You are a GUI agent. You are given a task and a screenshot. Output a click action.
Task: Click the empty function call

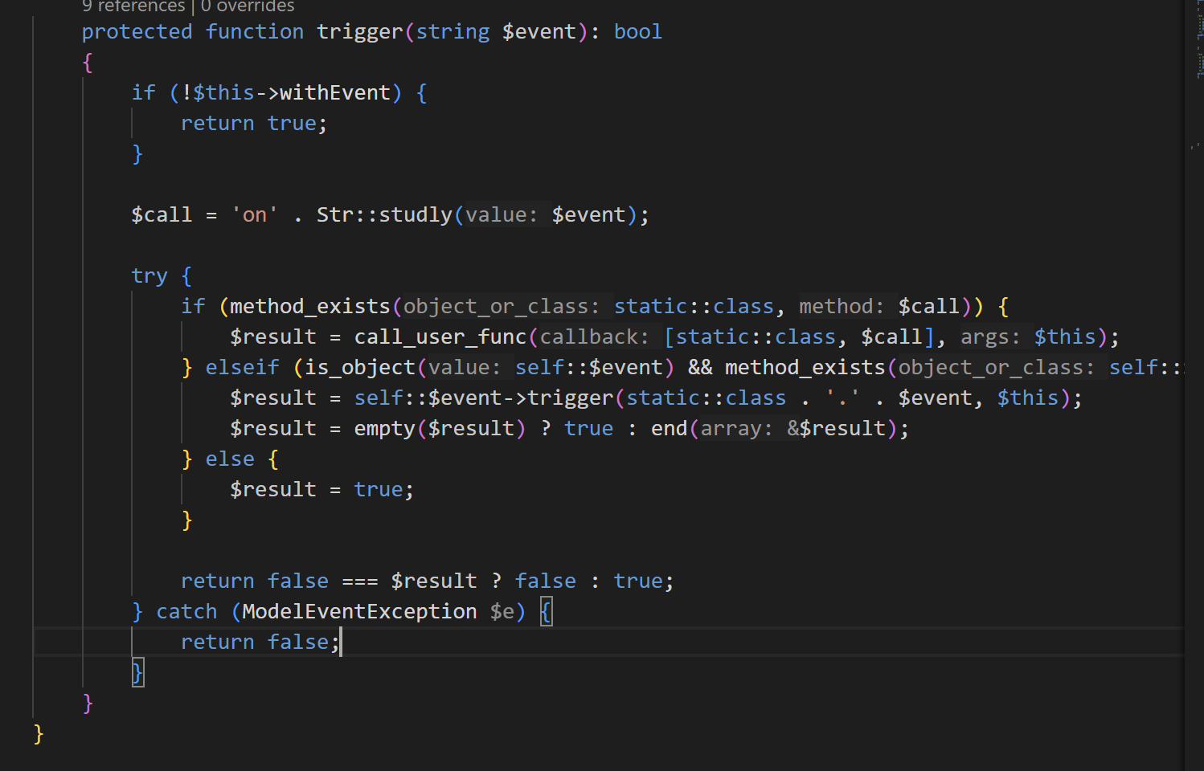click(x=384, y=429)
